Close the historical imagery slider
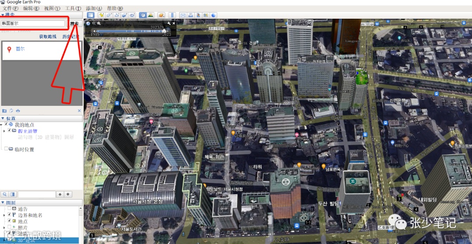The image size is (472, 244). pos(174,23)
